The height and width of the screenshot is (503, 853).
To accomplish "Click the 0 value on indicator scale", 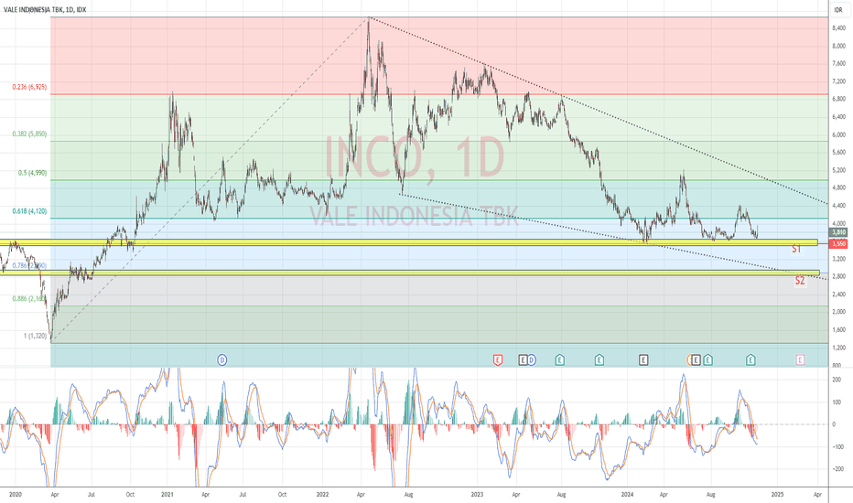I will click(835, 424).
